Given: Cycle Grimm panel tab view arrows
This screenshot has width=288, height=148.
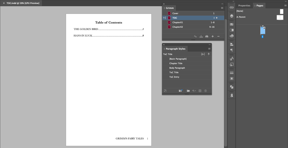Looking at the screenshot, I should click(164, 8).
